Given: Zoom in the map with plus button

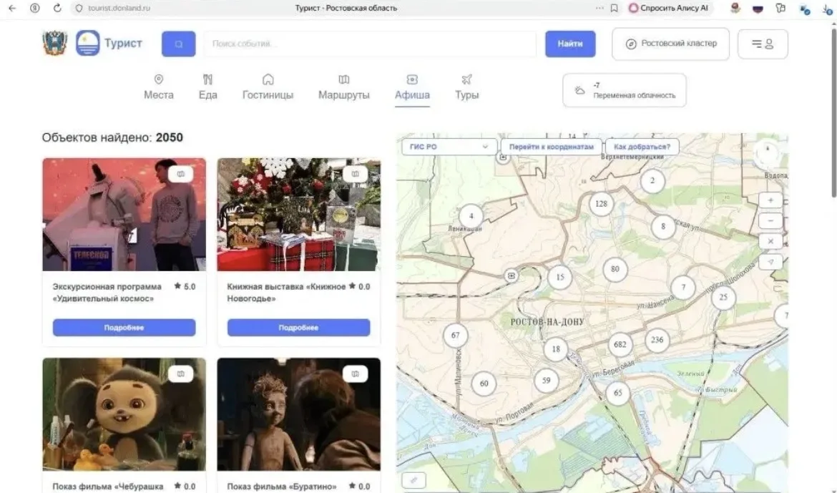Looking at the screenshot, I should [x=770, y=200].
